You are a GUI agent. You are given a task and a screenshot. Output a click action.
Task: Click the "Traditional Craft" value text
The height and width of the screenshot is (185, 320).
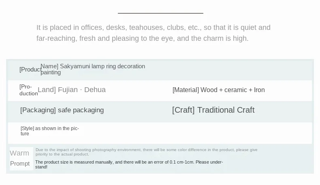click(226, 110)
